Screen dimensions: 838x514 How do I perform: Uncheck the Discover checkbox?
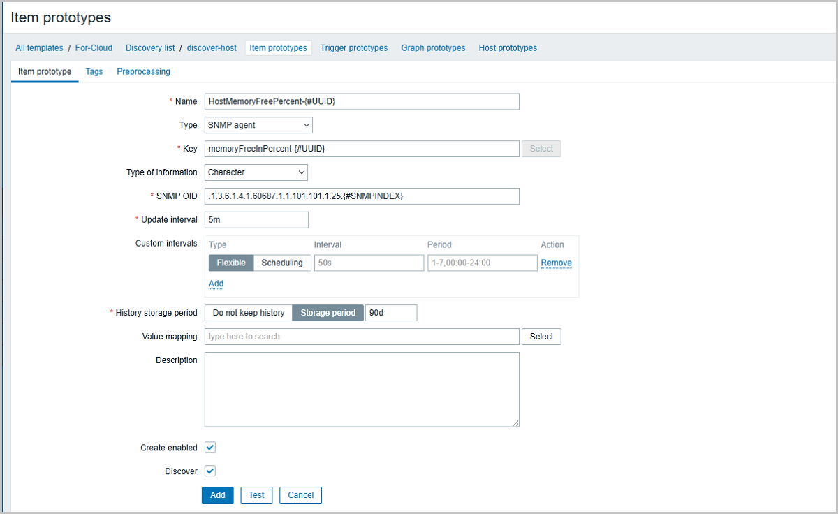point(210,471)
